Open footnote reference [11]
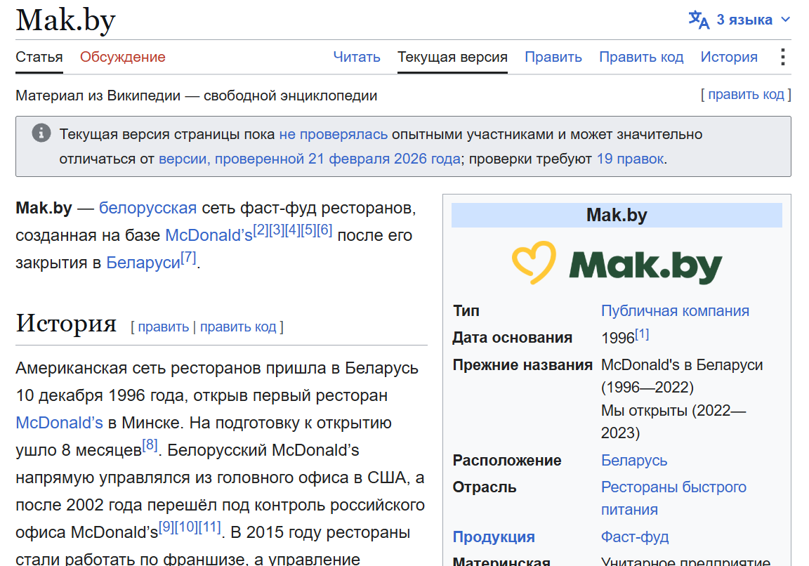Viewport: 809px width, 566px height. pos(209,527)
